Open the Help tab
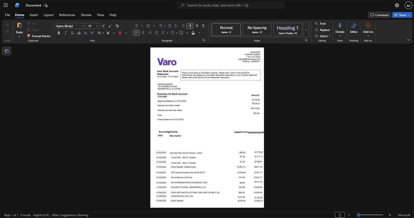This screenshot has width=414, height=218. pos(113,15)
